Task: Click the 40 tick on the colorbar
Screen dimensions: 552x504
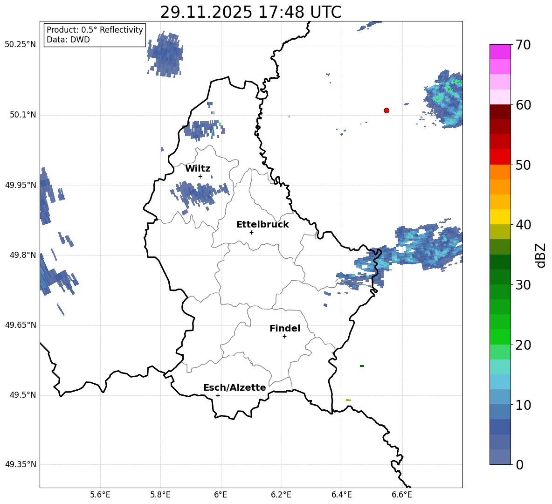Action: pyautogui.click(x=523, y=225)
